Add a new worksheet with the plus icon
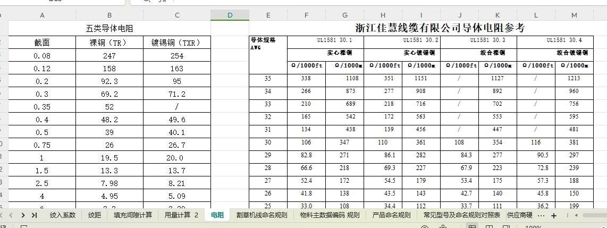 [x=554, y=215]
